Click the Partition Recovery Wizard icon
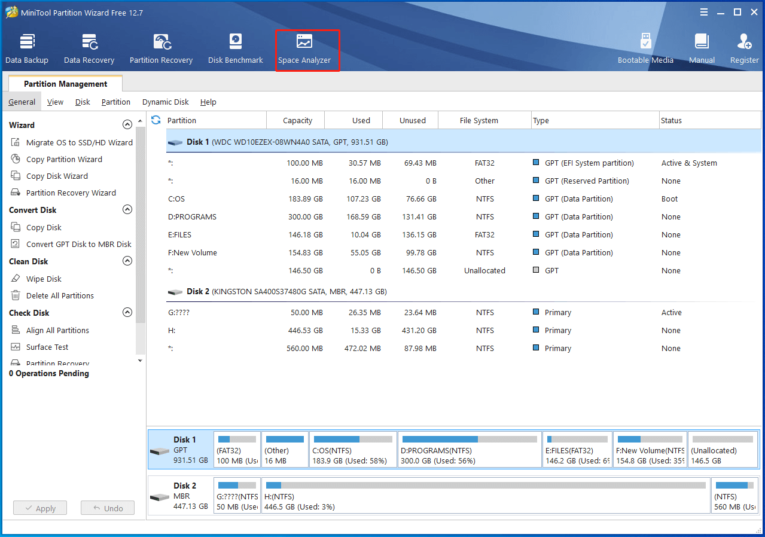The height and width of the screenshot is (537, 765). (x=16, y=193)
